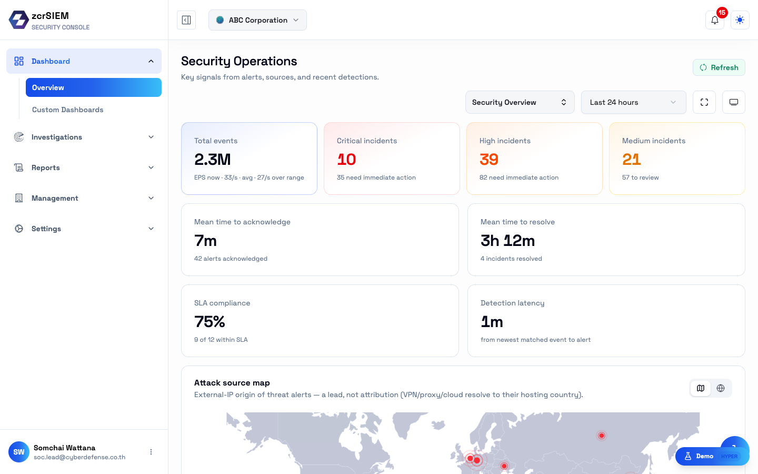Screen dimensions: 758x474
Task: Toggle light theme with the sun icon
Action: (x=740, y=20)
